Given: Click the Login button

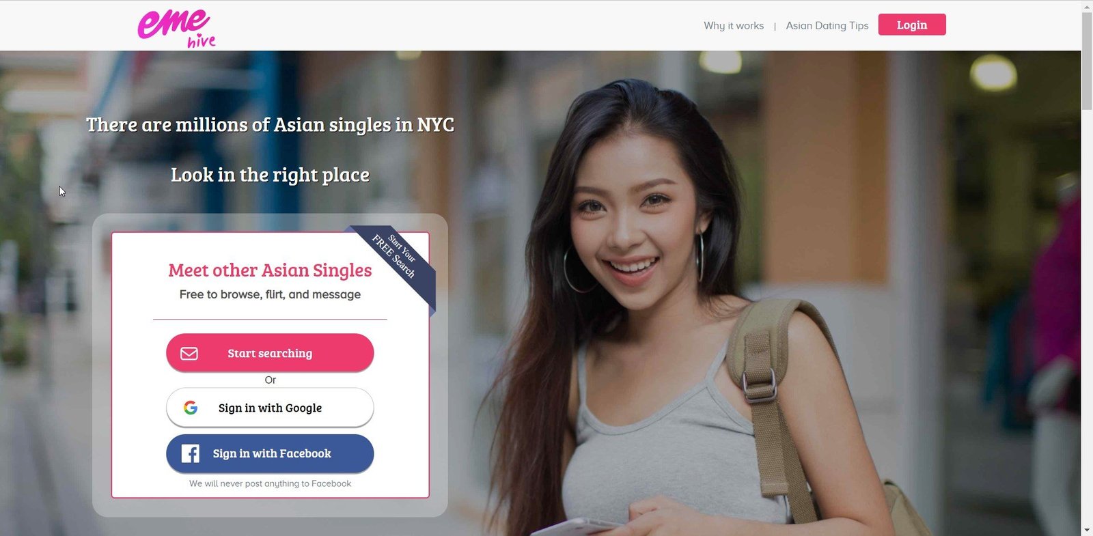Looking at the screenshot, I should point(912,25).
